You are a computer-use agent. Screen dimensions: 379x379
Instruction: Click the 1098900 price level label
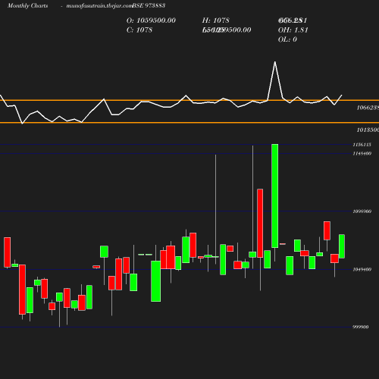(362, 211)
